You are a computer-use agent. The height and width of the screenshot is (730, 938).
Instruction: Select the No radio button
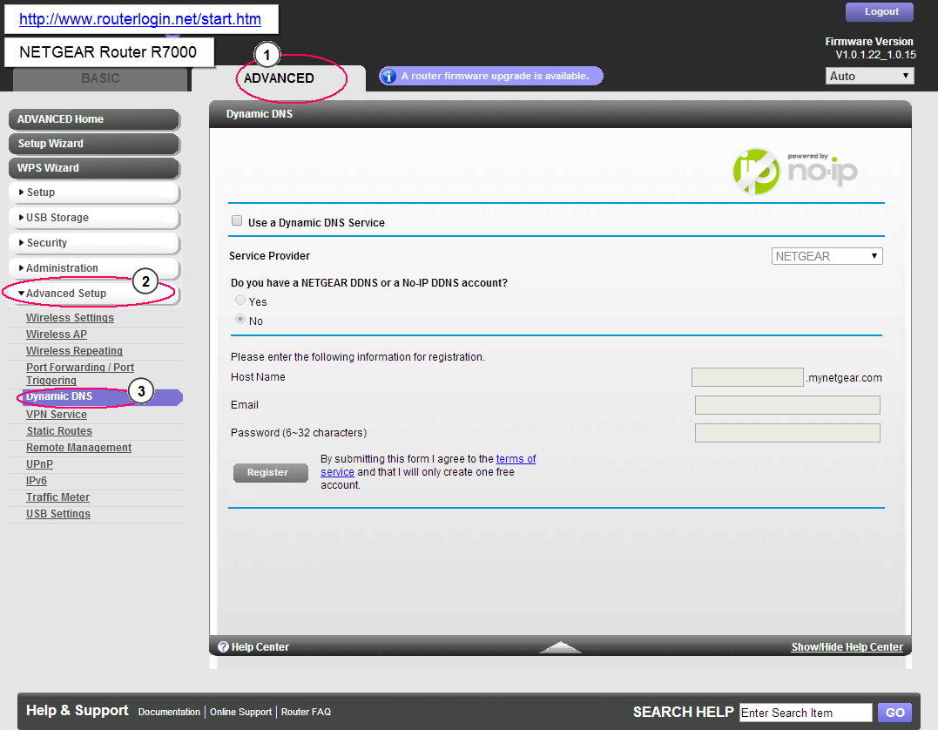point(240,319)
